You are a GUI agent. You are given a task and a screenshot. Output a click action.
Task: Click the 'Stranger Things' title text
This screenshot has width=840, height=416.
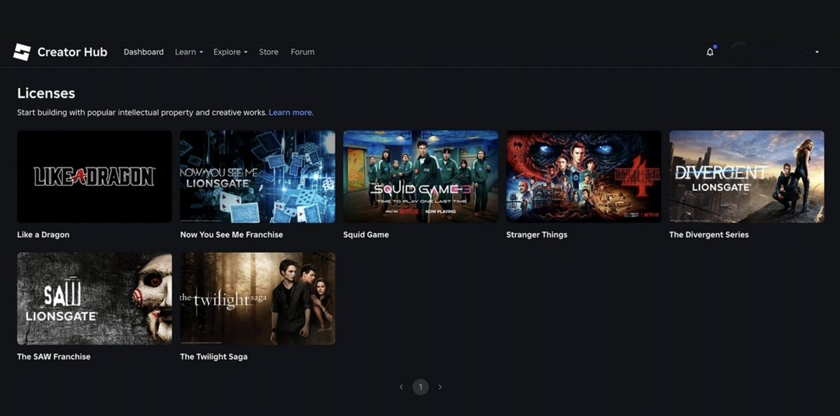(537, 235)
